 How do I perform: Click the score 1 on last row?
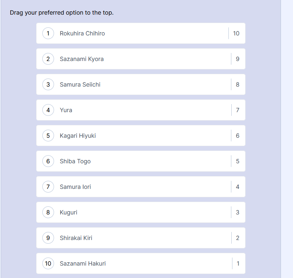pos(238,264)
